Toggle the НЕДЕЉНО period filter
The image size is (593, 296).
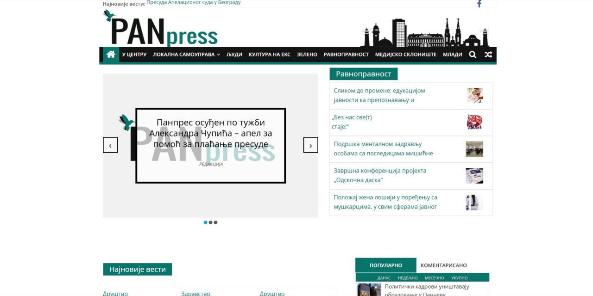click(x=407, y=277)
